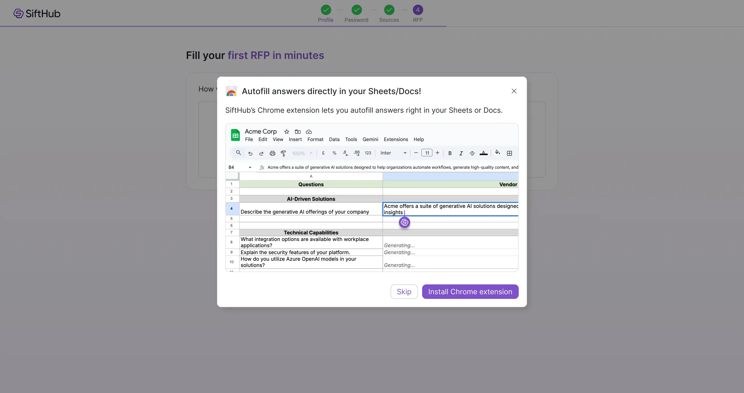
Task: Close the autofill extension dialog
Action: (514, 91)
